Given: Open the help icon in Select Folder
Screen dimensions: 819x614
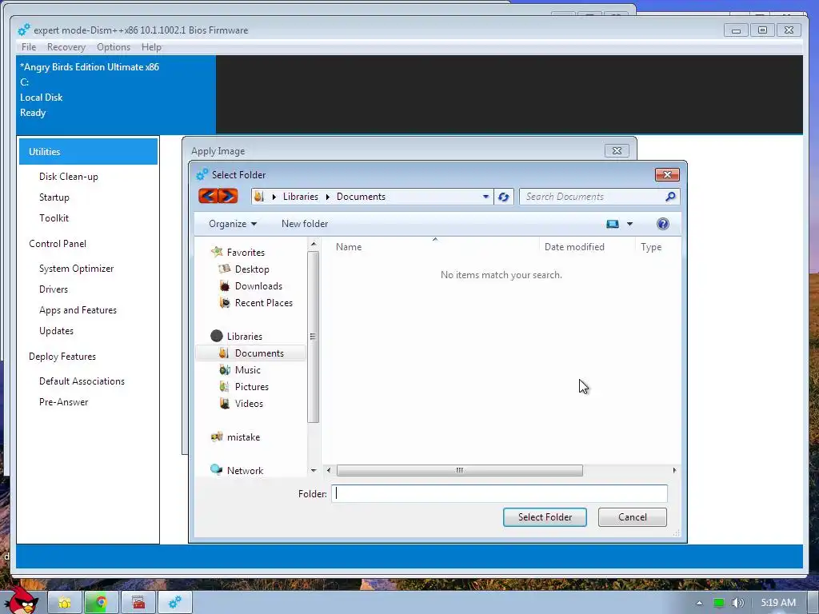Looking at the screenshot, I should coord(663,224).
